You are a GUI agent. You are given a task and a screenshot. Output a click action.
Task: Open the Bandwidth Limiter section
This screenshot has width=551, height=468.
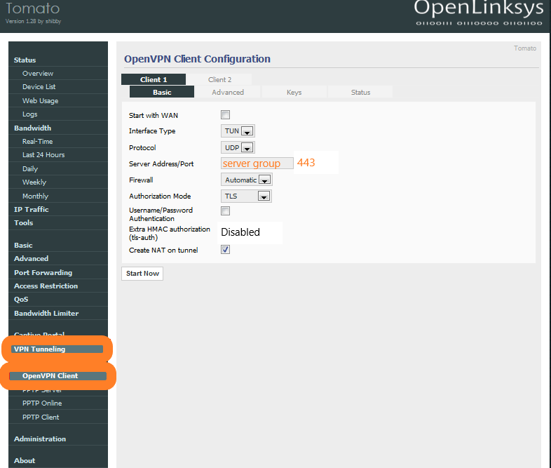tap(46, 314)
